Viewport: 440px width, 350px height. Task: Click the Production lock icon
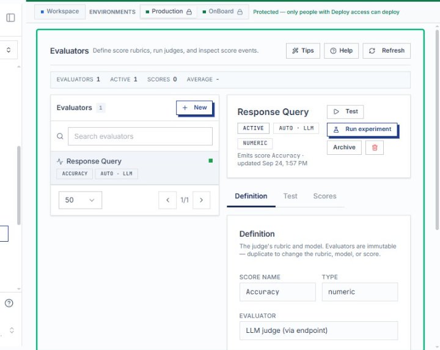pos(189,12)
